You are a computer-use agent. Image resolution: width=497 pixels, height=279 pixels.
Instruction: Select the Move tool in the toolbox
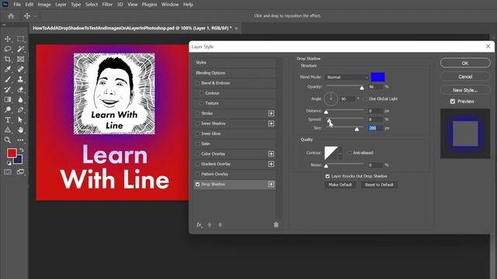click(8, 39)
